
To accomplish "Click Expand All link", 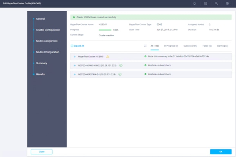I will click(x=77, y=46).
